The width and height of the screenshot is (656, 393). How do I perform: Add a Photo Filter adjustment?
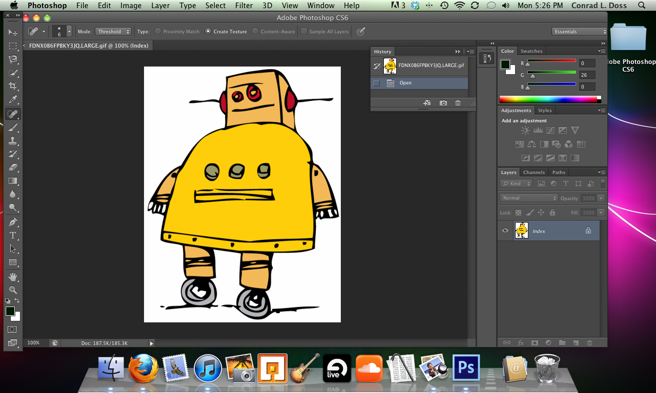[x=556, y=144]
